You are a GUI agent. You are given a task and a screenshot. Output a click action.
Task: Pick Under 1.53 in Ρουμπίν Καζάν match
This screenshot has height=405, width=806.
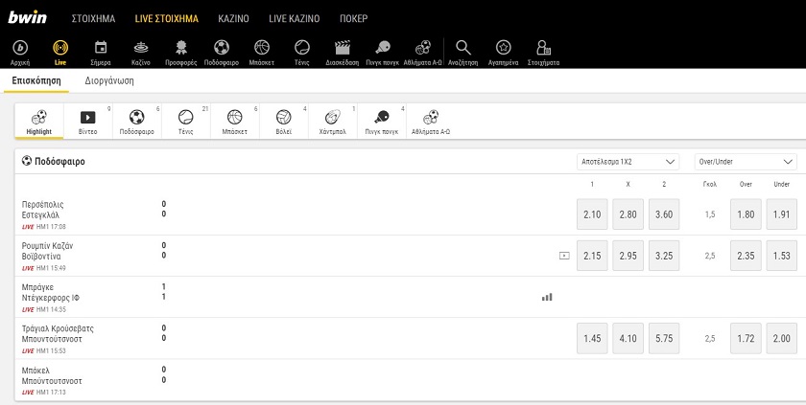[782, 256]
